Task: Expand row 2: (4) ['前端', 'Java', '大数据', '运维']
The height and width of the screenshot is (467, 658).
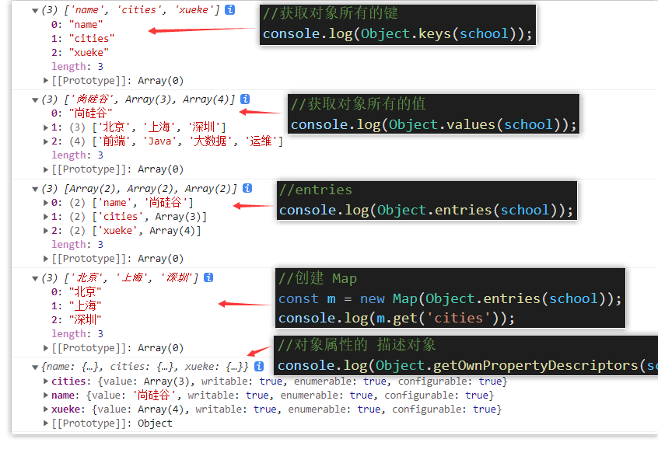Action: click(46, 141)
